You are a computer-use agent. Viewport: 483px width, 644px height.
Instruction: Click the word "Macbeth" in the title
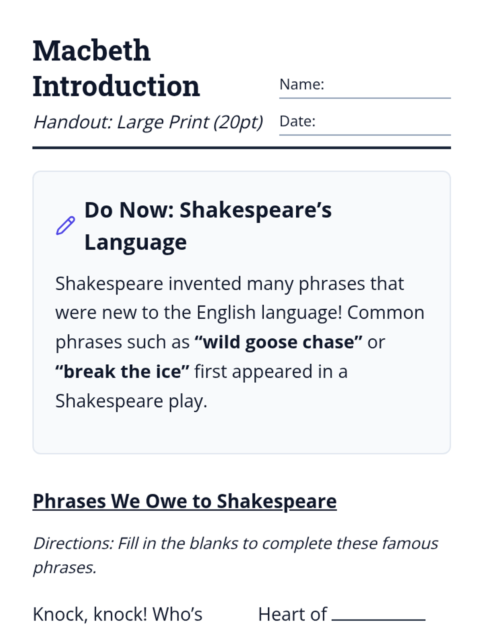(x=91, y=51)
